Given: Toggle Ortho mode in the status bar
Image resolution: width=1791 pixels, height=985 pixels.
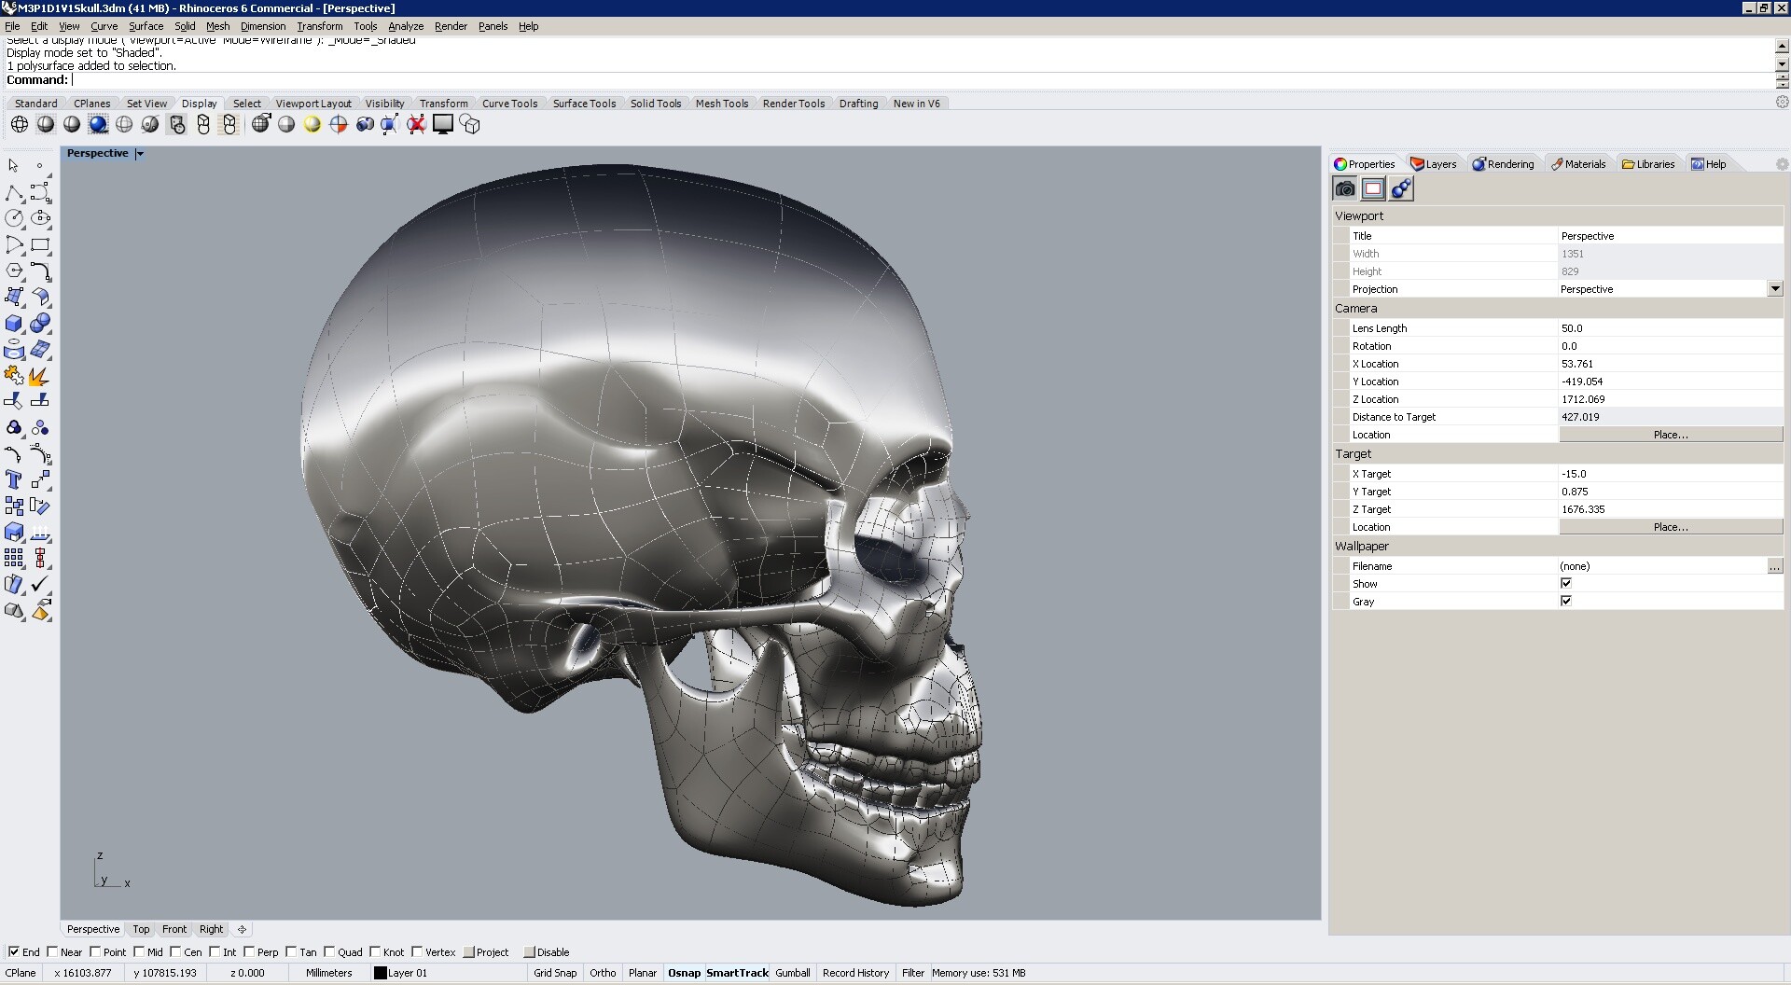Looking at the screenshot, I should (x=602, y=972).
